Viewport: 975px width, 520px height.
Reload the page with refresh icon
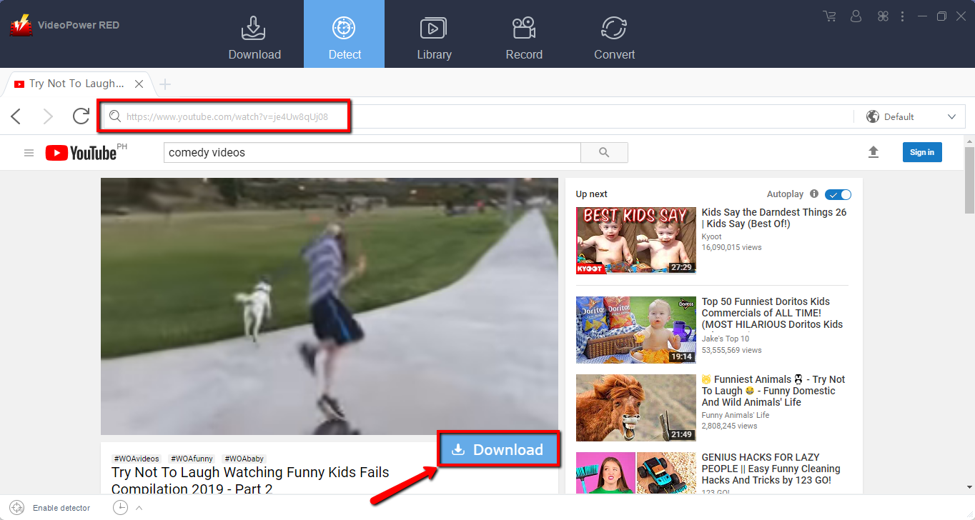[x=81, y=116]
